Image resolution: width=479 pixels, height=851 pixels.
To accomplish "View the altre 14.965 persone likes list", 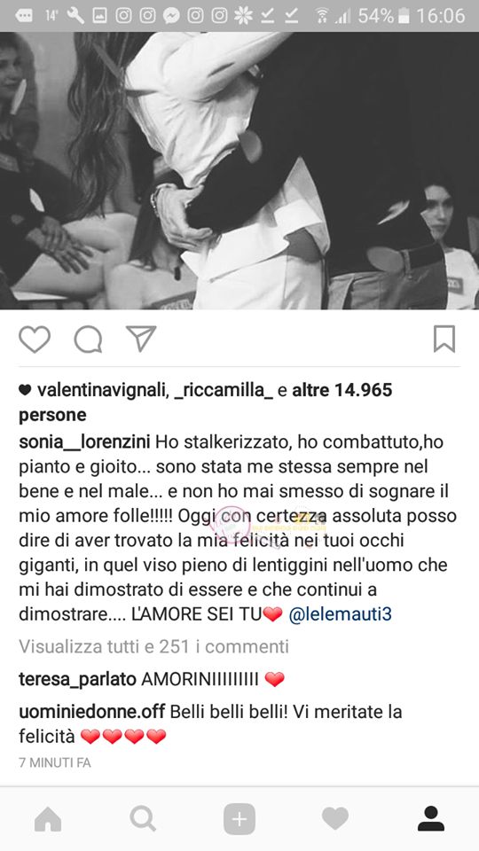I will click(x=205, y=402).
